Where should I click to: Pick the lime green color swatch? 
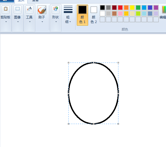[x=138, y=14]
